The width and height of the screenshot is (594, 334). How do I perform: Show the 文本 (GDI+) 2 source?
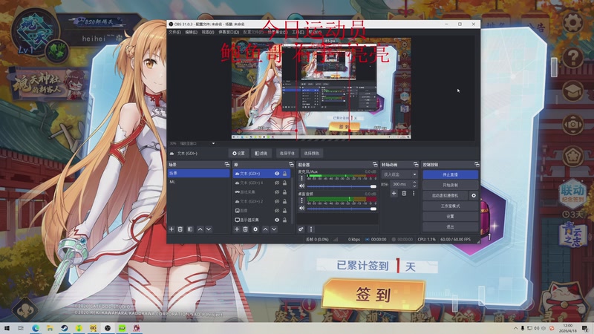coord(277,201)
